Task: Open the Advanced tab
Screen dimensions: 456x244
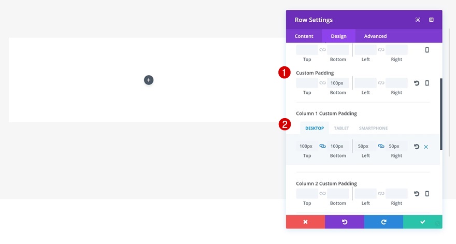Action: point(375,36)
